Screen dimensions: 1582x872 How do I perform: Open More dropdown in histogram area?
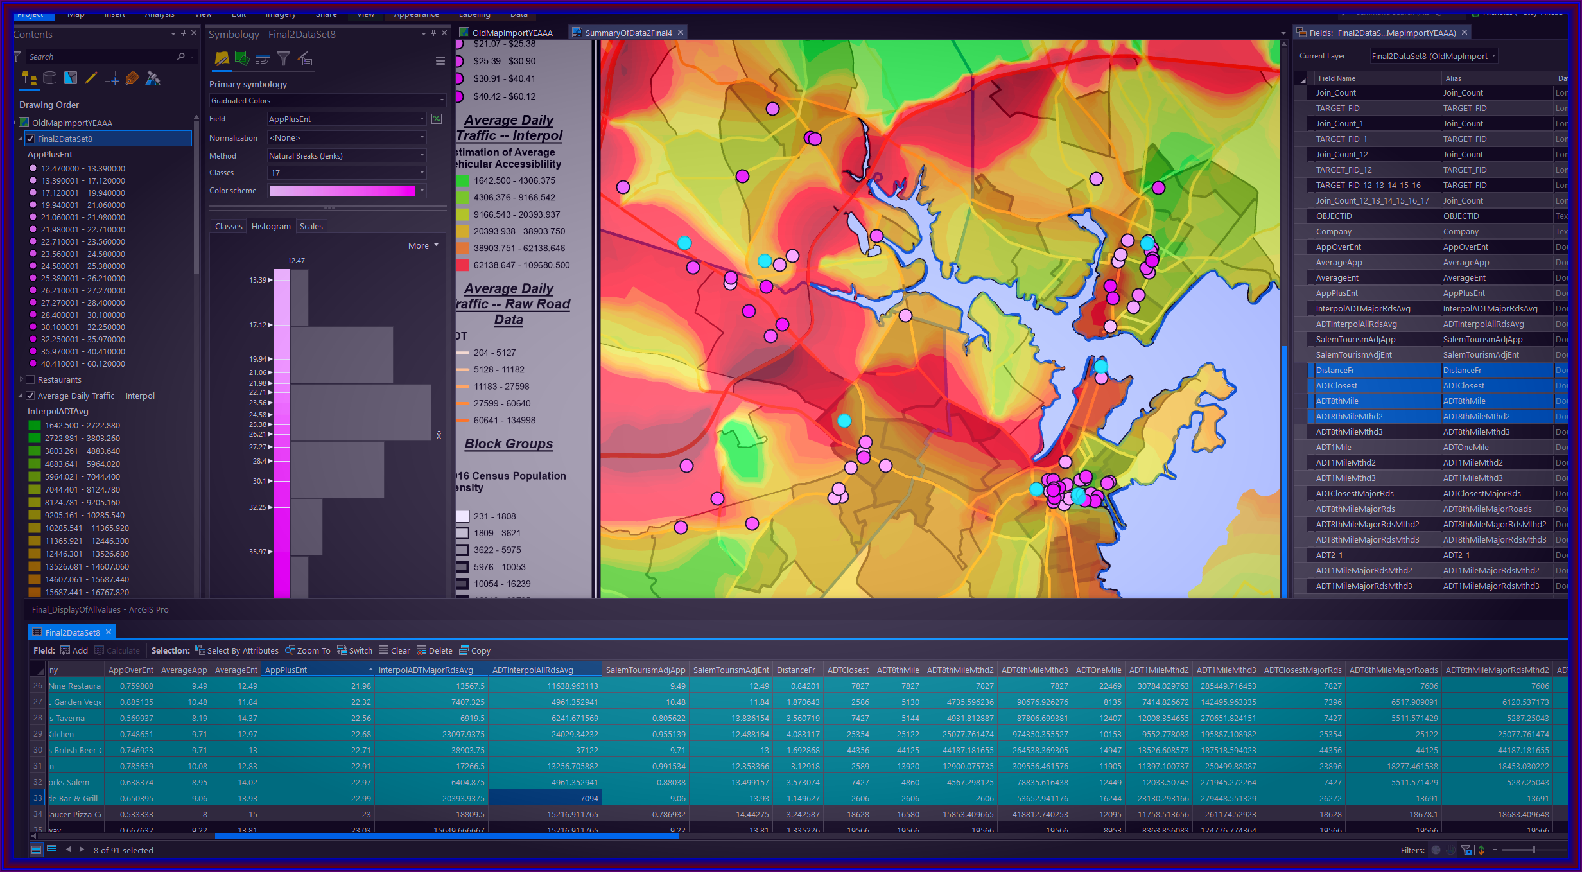click(423, 245)
